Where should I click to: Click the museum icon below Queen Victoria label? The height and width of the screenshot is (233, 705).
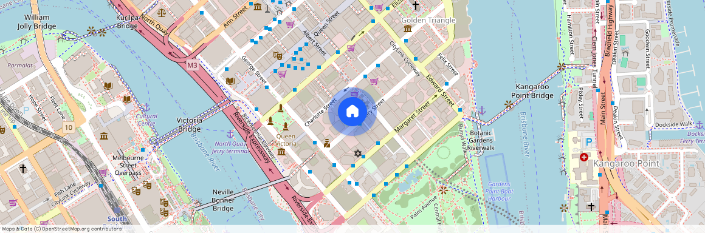(x=281, y=152)
